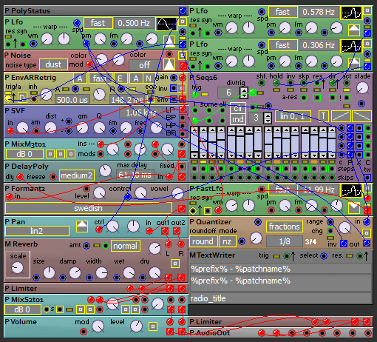Click the output polarity icon in the 0.306 Hz Lfo
Viewport: 377px width, 342px height.
pos(354,64)
